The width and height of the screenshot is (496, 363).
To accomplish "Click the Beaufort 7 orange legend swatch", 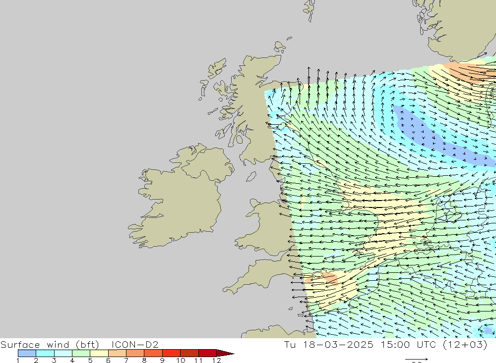I will click(135, 353).
